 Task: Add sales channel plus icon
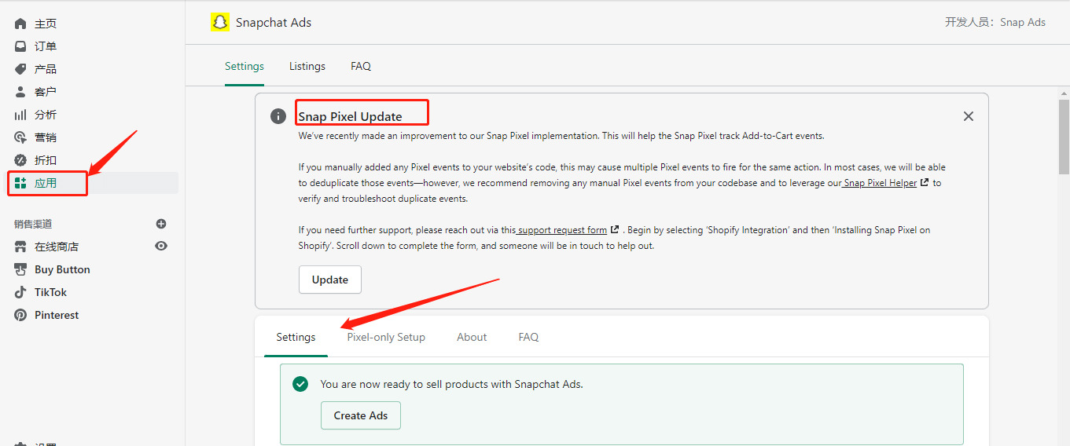(161, 224)
